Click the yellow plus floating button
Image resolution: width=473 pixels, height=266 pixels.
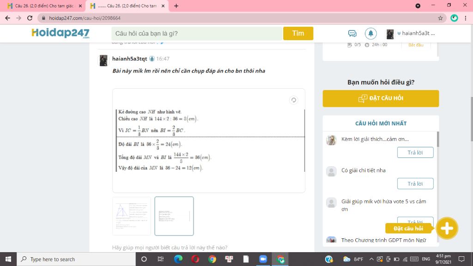click(x=447, y=228)
